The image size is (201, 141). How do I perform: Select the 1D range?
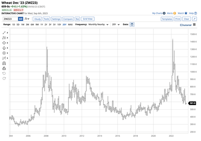coord(14,24)
